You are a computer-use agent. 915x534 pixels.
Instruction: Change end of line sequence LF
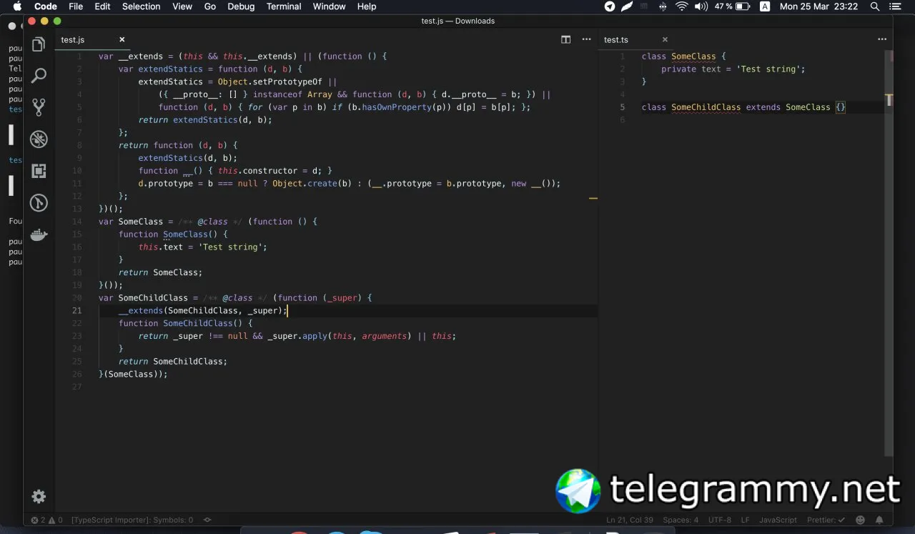(x=746, y=520)
